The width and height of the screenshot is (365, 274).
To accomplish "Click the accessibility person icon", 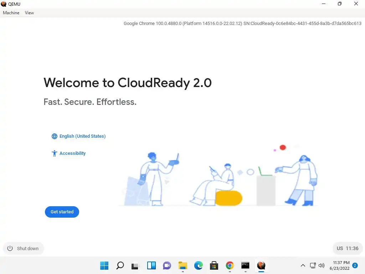I will point(55,153).
